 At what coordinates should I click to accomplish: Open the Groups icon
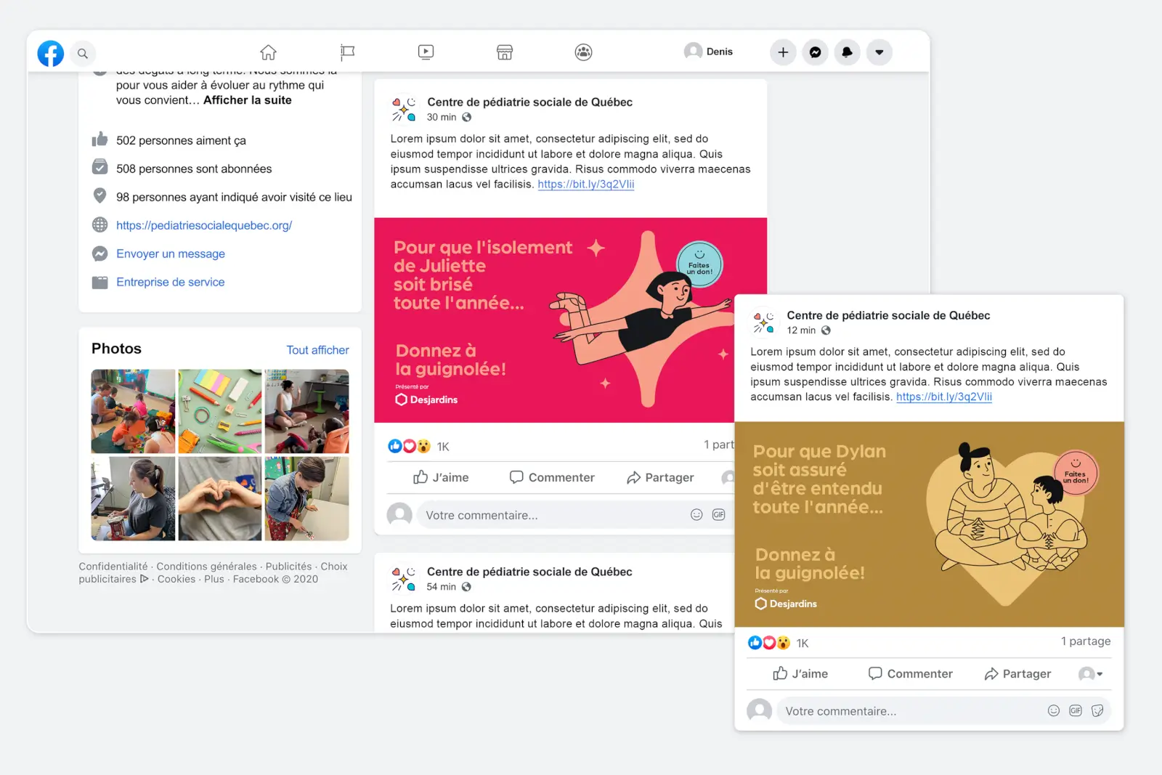583,52
